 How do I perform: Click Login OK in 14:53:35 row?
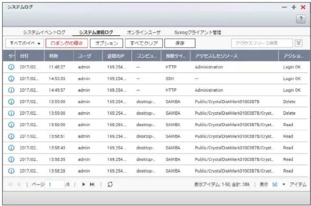[292, 79]
